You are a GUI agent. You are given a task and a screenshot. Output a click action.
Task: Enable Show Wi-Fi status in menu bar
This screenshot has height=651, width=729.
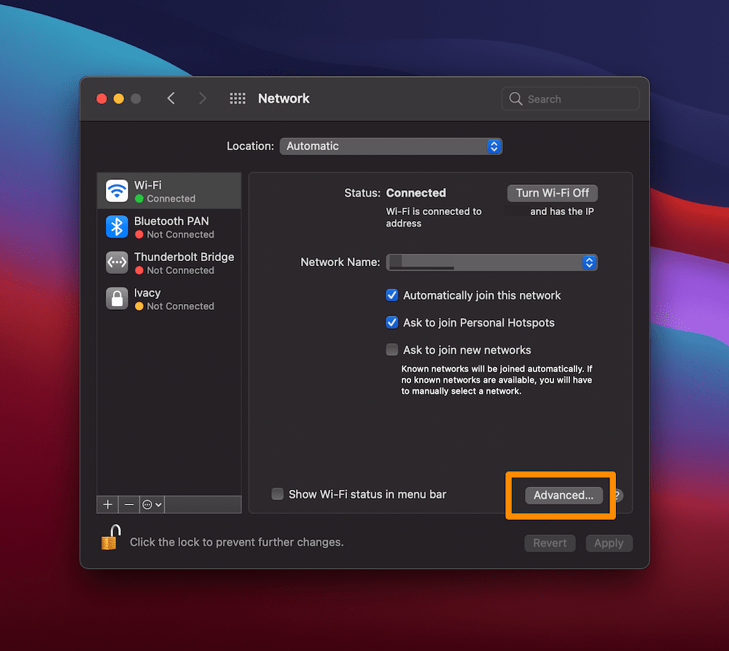278,494
